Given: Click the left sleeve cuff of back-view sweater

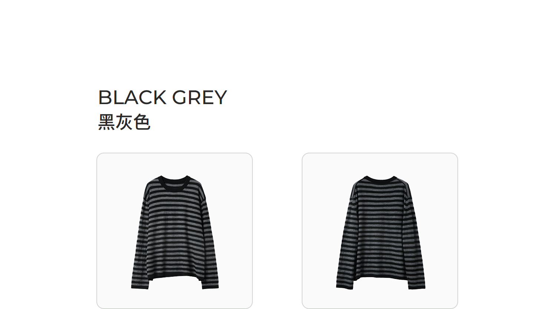Looking at the screenshot, I should pos(345,287).
